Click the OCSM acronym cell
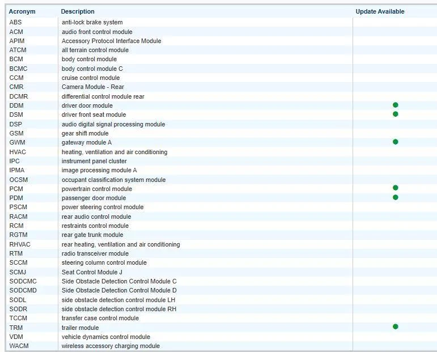This screenshot has height=352, width=437. click(19, 180)
